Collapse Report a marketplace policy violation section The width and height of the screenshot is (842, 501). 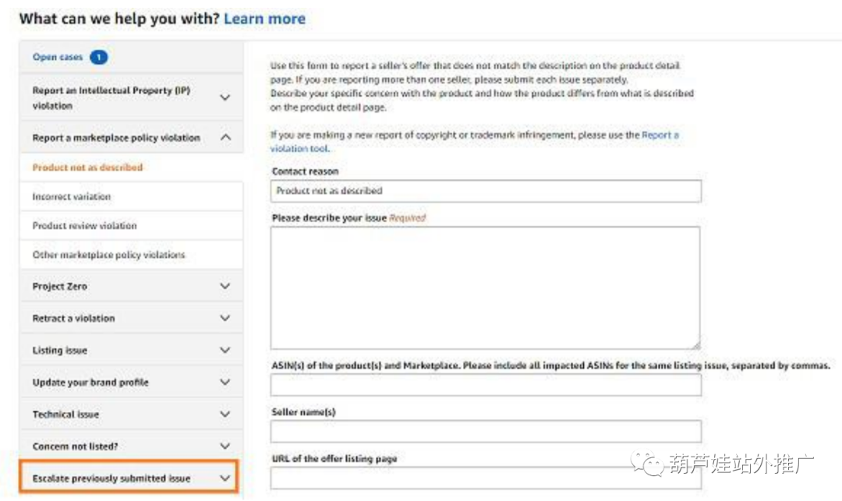[x=225, y=137]
